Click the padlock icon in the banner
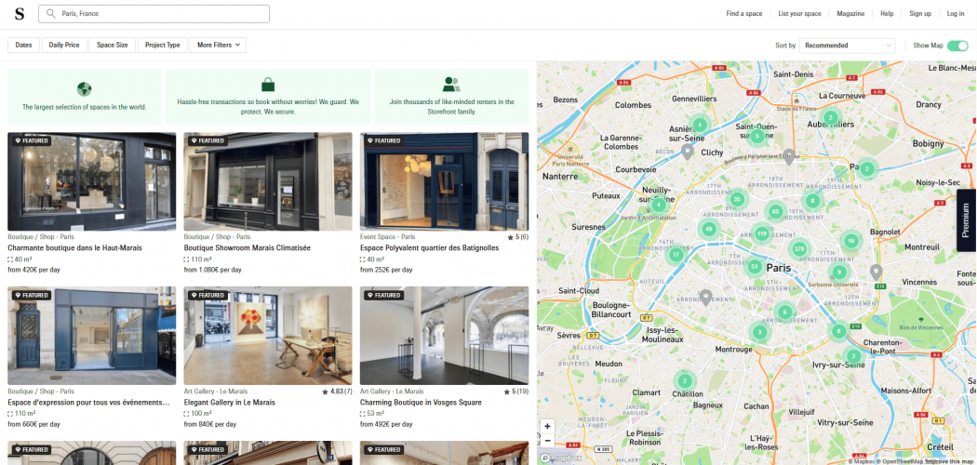This screenshot has width=977, height=465. pos(268,84)
